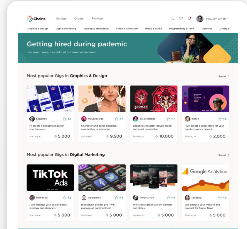The height and width of the screenshot is (229, 247).
Task: Click star icon on wpexpert2 card
Action: pos(116,198)
